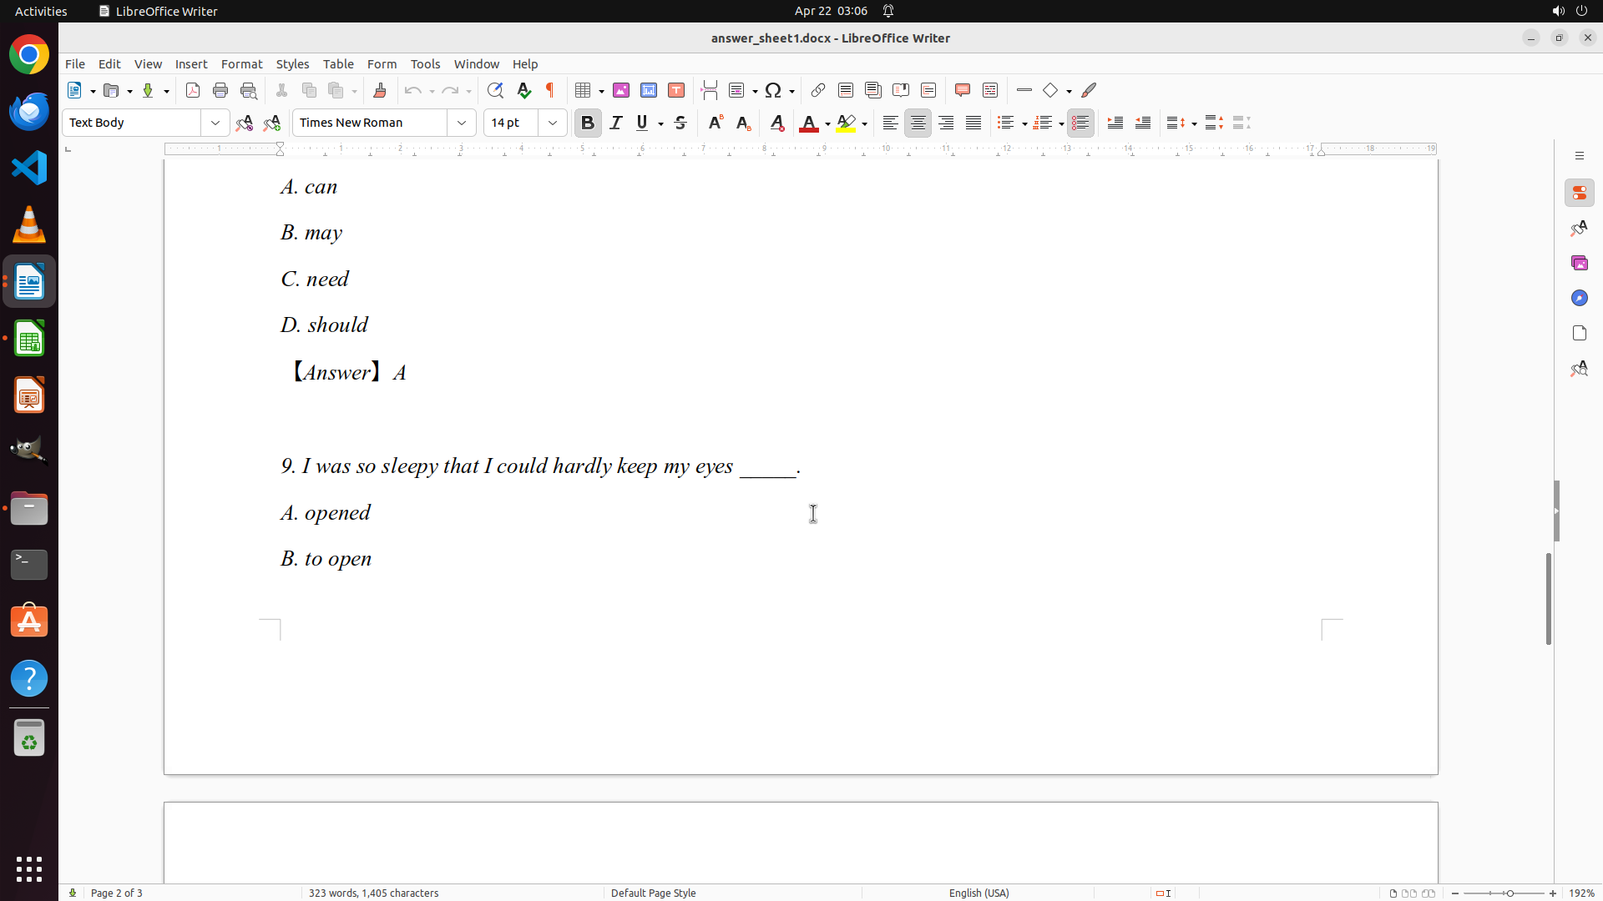This screenshot has width=1603, height=901.
Task: Click word count in status bar
Action: tap(373, 893)
